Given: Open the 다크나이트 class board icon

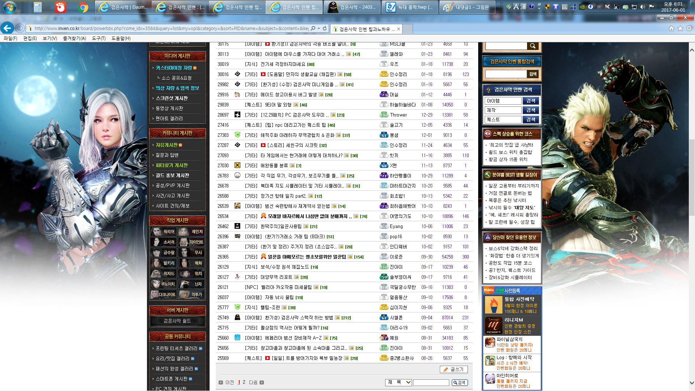Looking at the screenshot, I should [x=163, y=294].
